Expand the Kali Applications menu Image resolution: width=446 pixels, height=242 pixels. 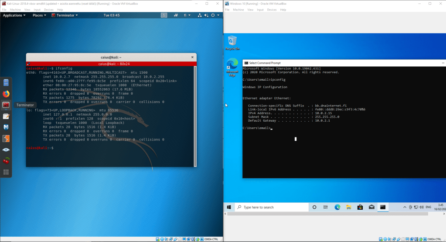tap(14, 15)
